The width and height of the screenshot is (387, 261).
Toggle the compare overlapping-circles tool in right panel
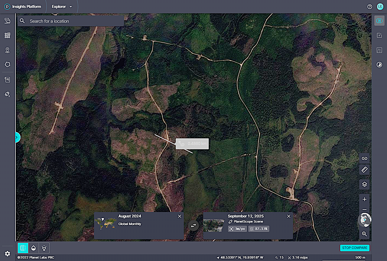[379, 21]
